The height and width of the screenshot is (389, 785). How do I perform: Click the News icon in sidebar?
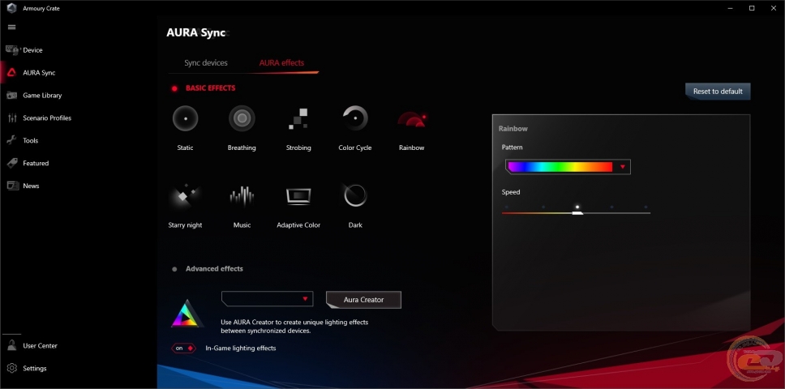pyautogui.click(x=12, y=186)
